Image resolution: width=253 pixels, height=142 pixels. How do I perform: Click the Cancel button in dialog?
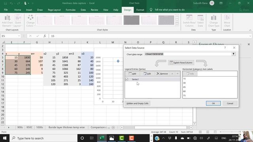coord(230,103)
